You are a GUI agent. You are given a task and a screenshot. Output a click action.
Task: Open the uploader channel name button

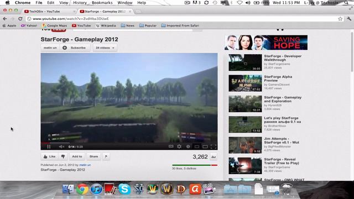tap(50, 48)
